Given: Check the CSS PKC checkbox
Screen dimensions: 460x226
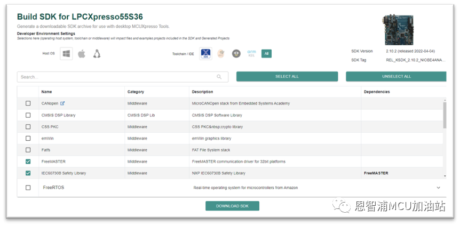Looking at the screenshot, I should click(28, 127).
